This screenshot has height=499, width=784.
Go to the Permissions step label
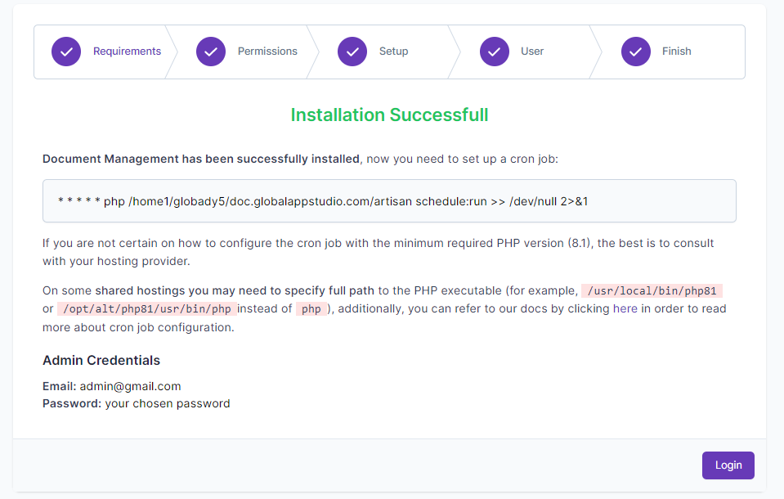click(x=267, y=52)
